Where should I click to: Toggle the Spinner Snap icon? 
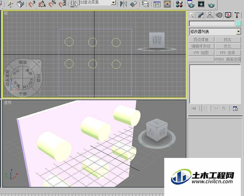[62, 4]
